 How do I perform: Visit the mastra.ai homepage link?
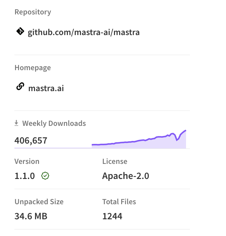[x=46, y=88]
